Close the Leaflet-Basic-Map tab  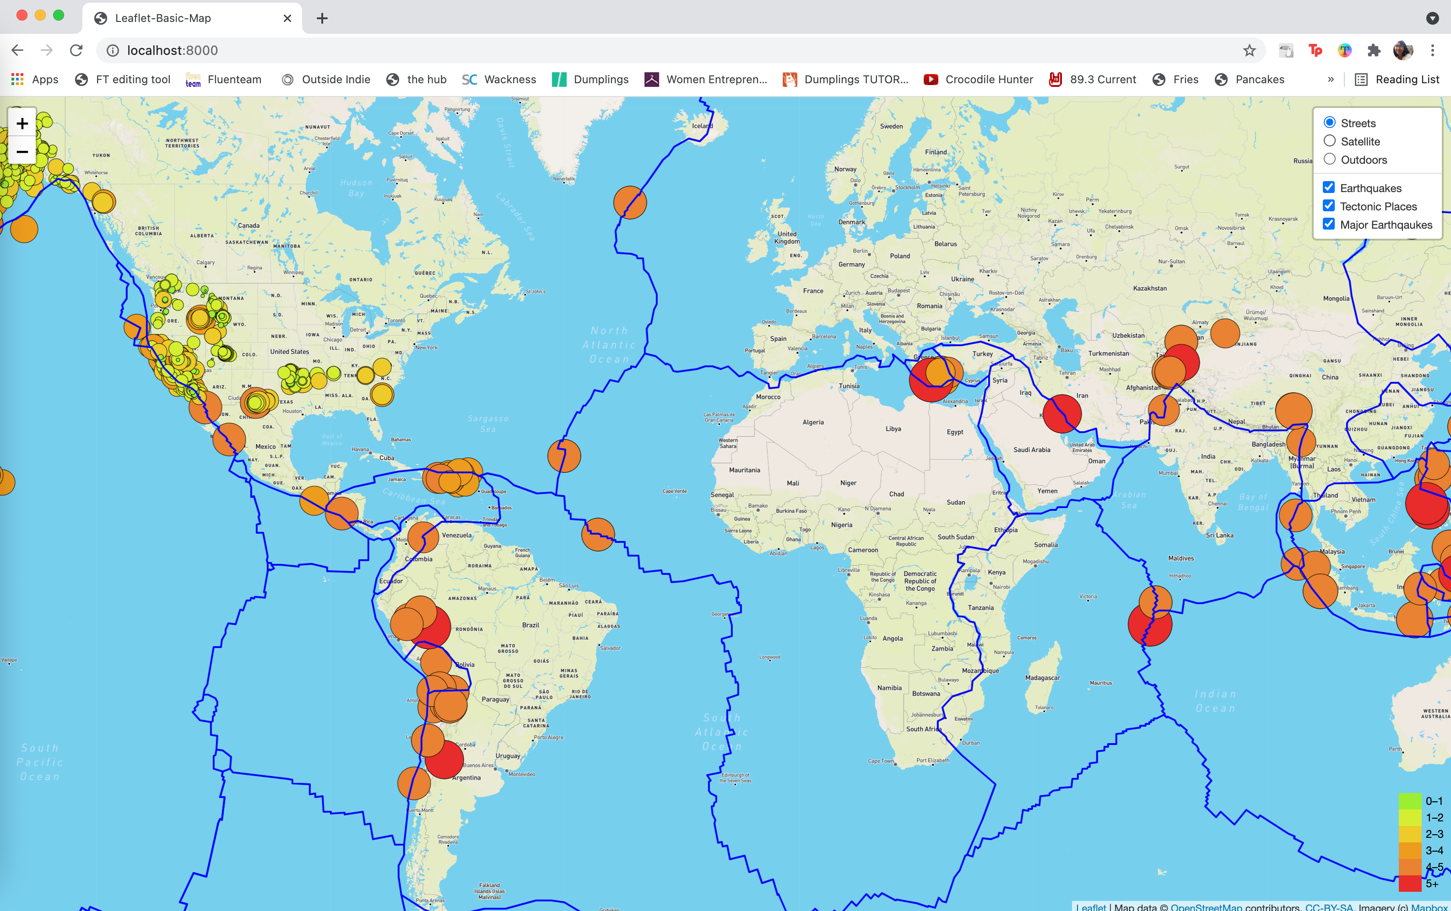click(x=287, y=18)
